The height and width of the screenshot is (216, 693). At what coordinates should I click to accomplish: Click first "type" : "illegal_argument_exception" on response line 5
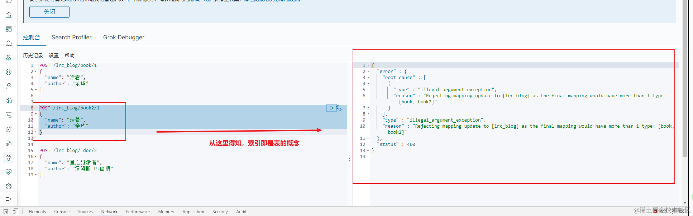tap(445, 90)
